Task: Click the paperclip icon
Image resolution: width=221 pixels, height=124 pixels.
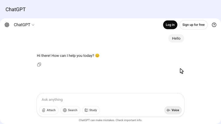Action: tap(44, 110)
